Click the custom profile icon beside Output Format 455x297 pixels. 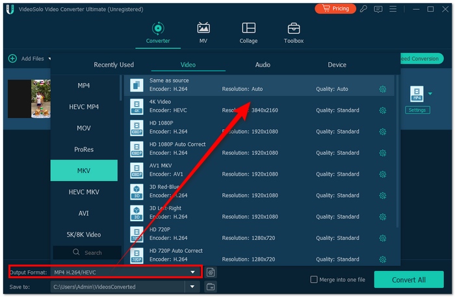(x=211, y=272)
